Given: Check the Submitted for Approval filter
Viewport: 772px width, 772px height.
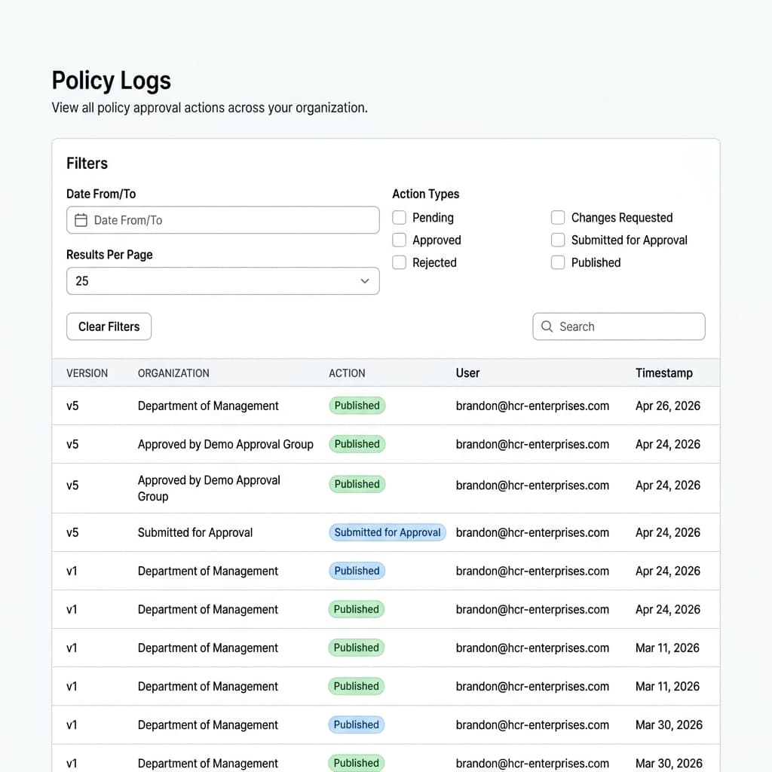Looking at the screenshot, I should pyautogui.click(x=558, y=240).
